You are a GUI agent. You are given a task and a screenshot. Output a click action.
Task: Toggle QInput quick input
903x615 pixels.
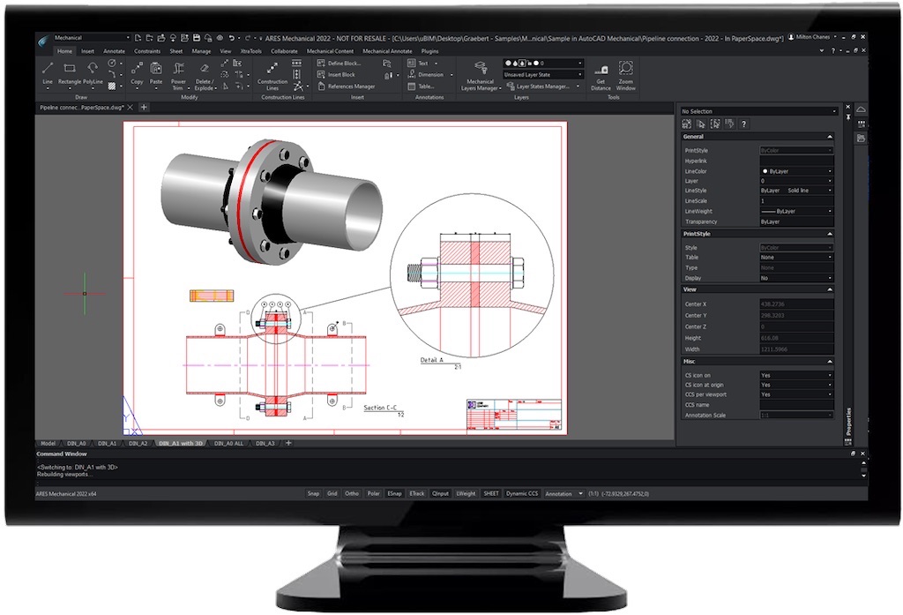(x=441, y=493)
